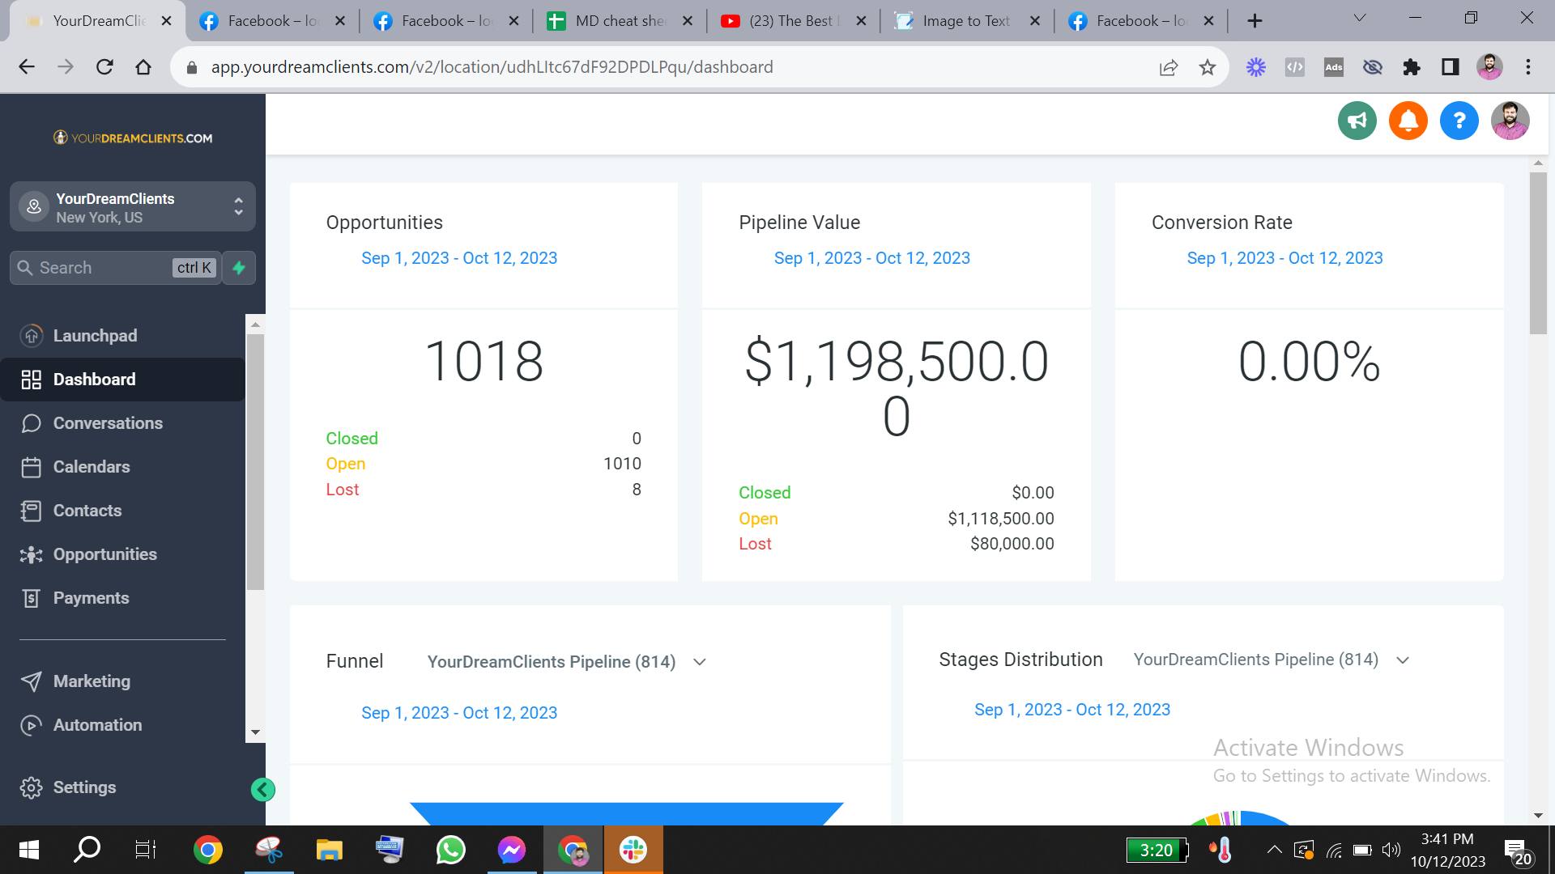
Task: Change Pipeline Value card date range
Action: pyautogui.click(x=871, y=258)
